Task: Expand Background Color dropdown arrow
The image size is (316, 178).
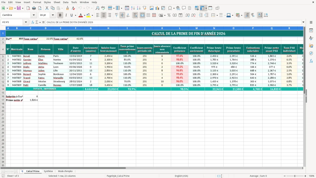Action: [92, 15]
